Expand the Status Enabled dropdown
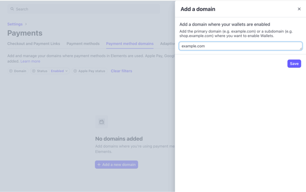This screenshot has height=192, width=306. click(59, 71)
